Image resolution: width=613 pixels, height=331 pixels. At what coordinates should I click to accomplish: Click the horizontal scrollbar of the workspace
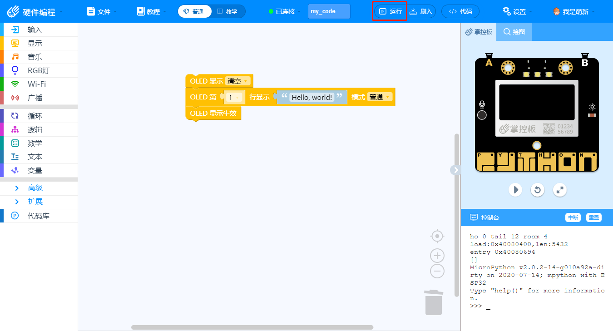(252, 327)
